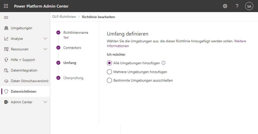Open Datenrichtlinien menu item

pos(25,91)
